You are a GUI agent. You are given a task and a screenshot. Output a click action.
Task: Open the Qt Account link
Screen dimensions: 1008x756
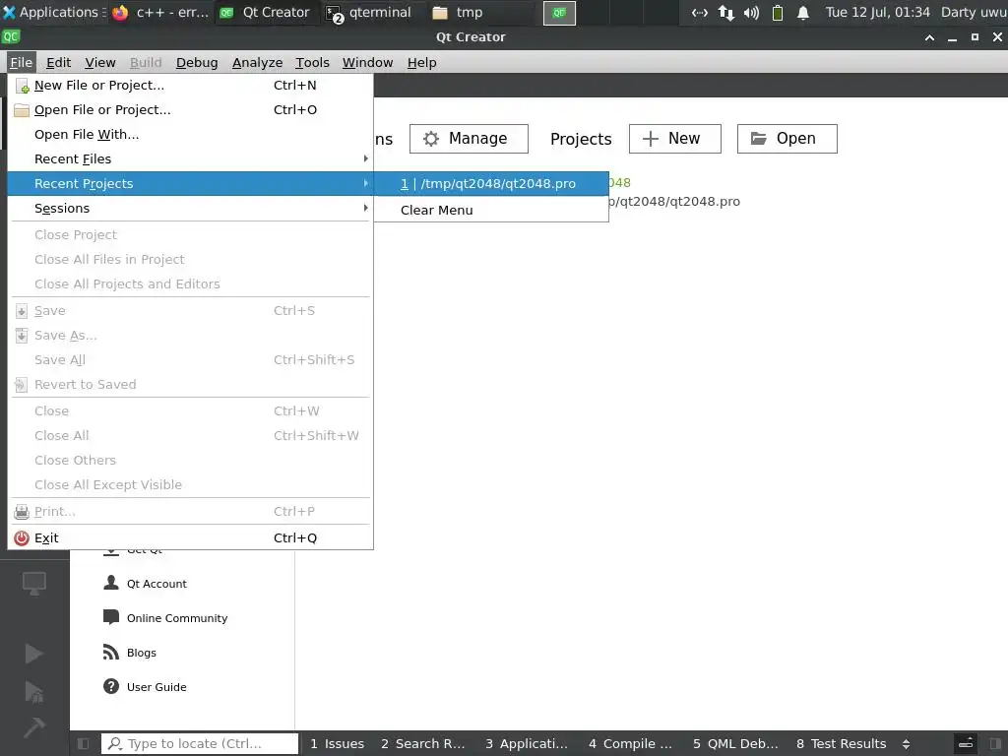[x=157, y=584]
